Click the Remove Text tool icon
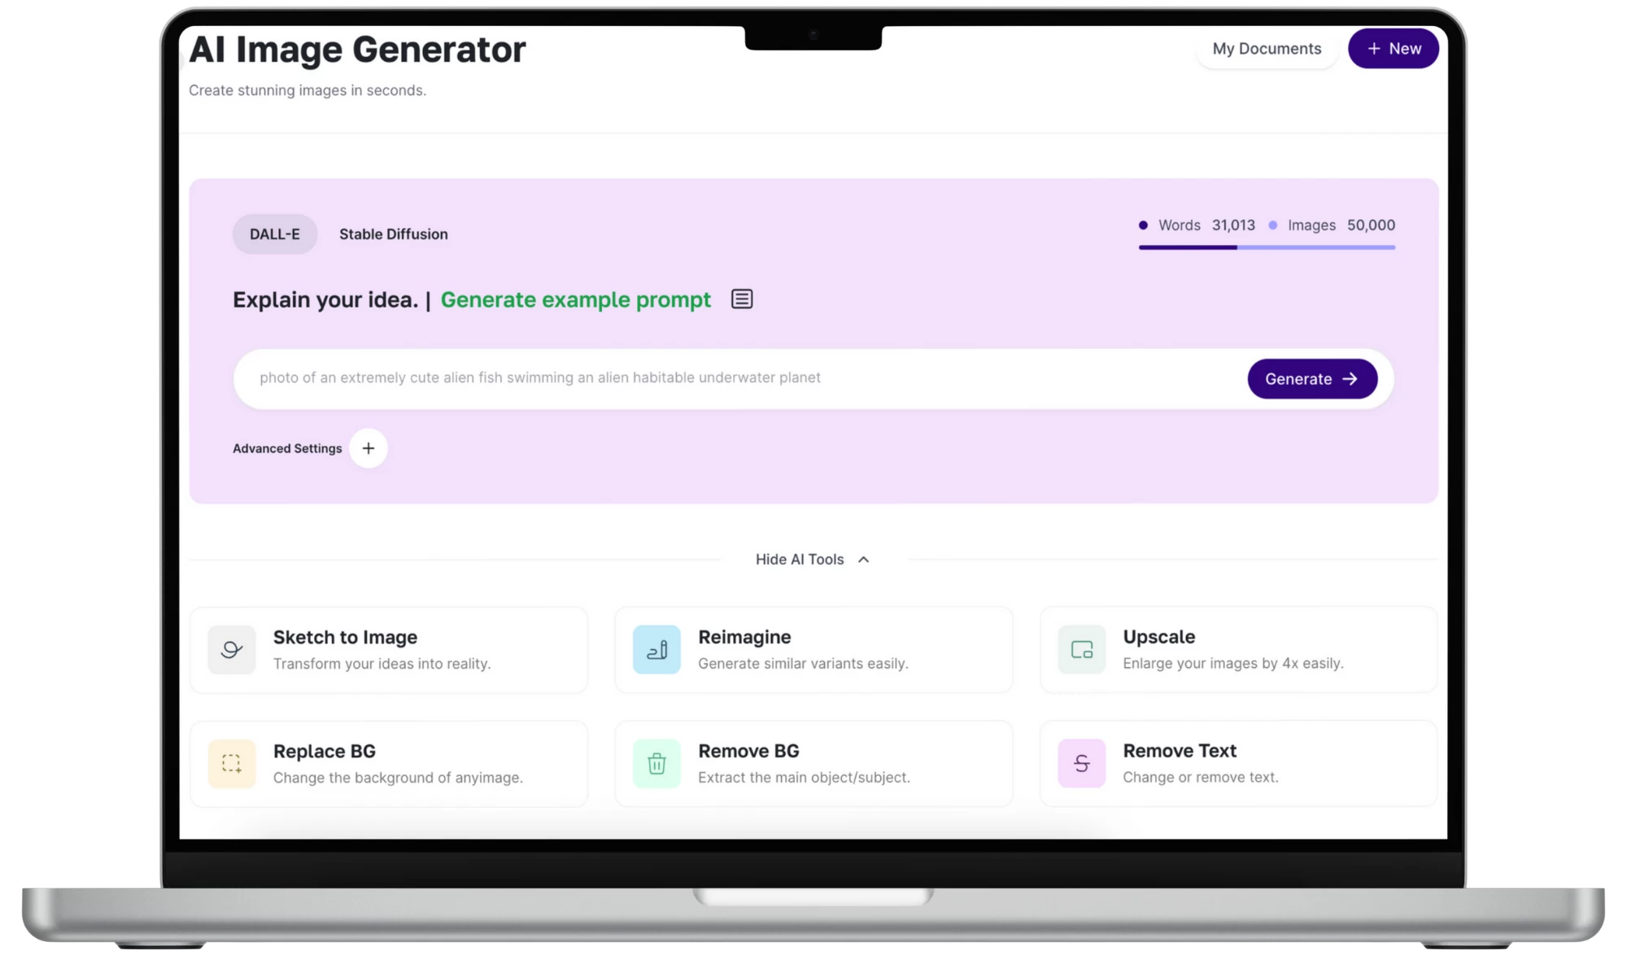1627x955 pixels. click(x=1081, y=763)
